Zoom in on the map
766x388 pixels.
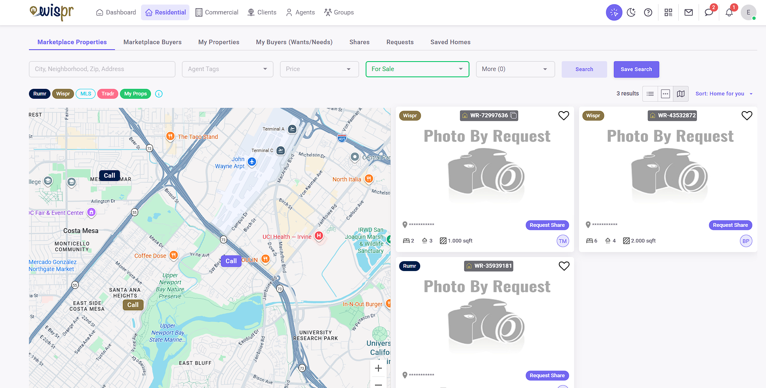(x=378, y=368)
